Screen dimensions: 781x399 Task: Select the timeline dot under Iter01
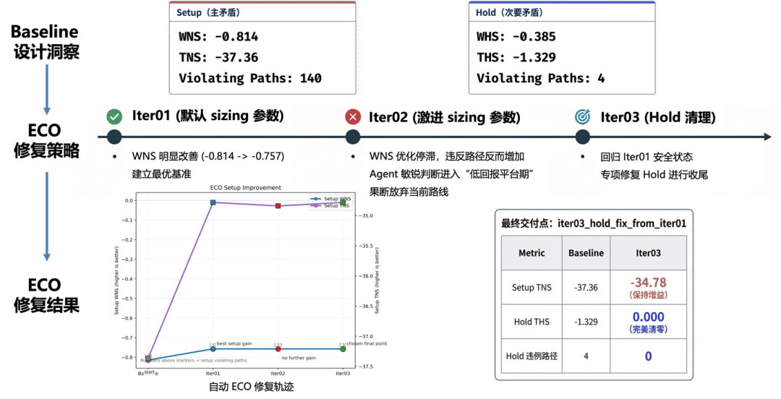point(114,137)
